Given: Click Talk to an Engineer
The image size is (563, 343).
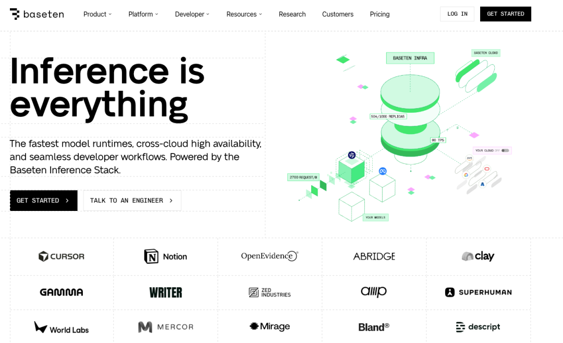Looking at the screenshot, I should click(132, 200).
